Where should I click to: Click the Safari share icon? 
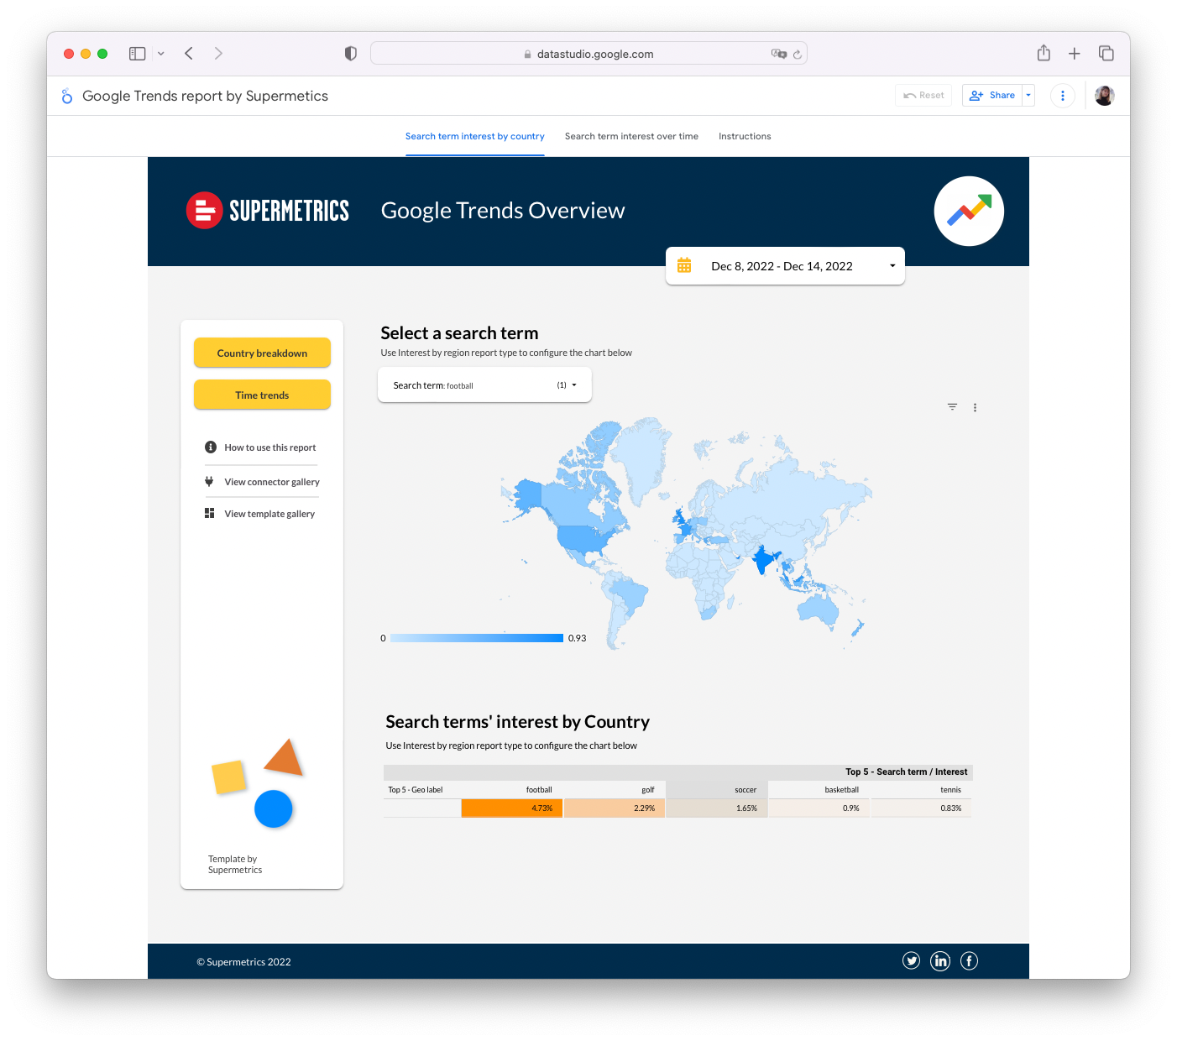point(1044,54)
